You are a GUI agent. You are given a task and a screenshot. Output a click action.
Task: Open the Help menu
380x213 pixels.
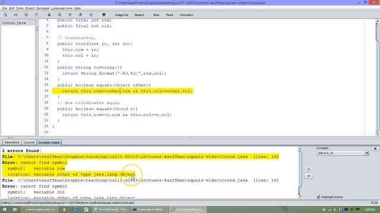[x=78, y=8]
